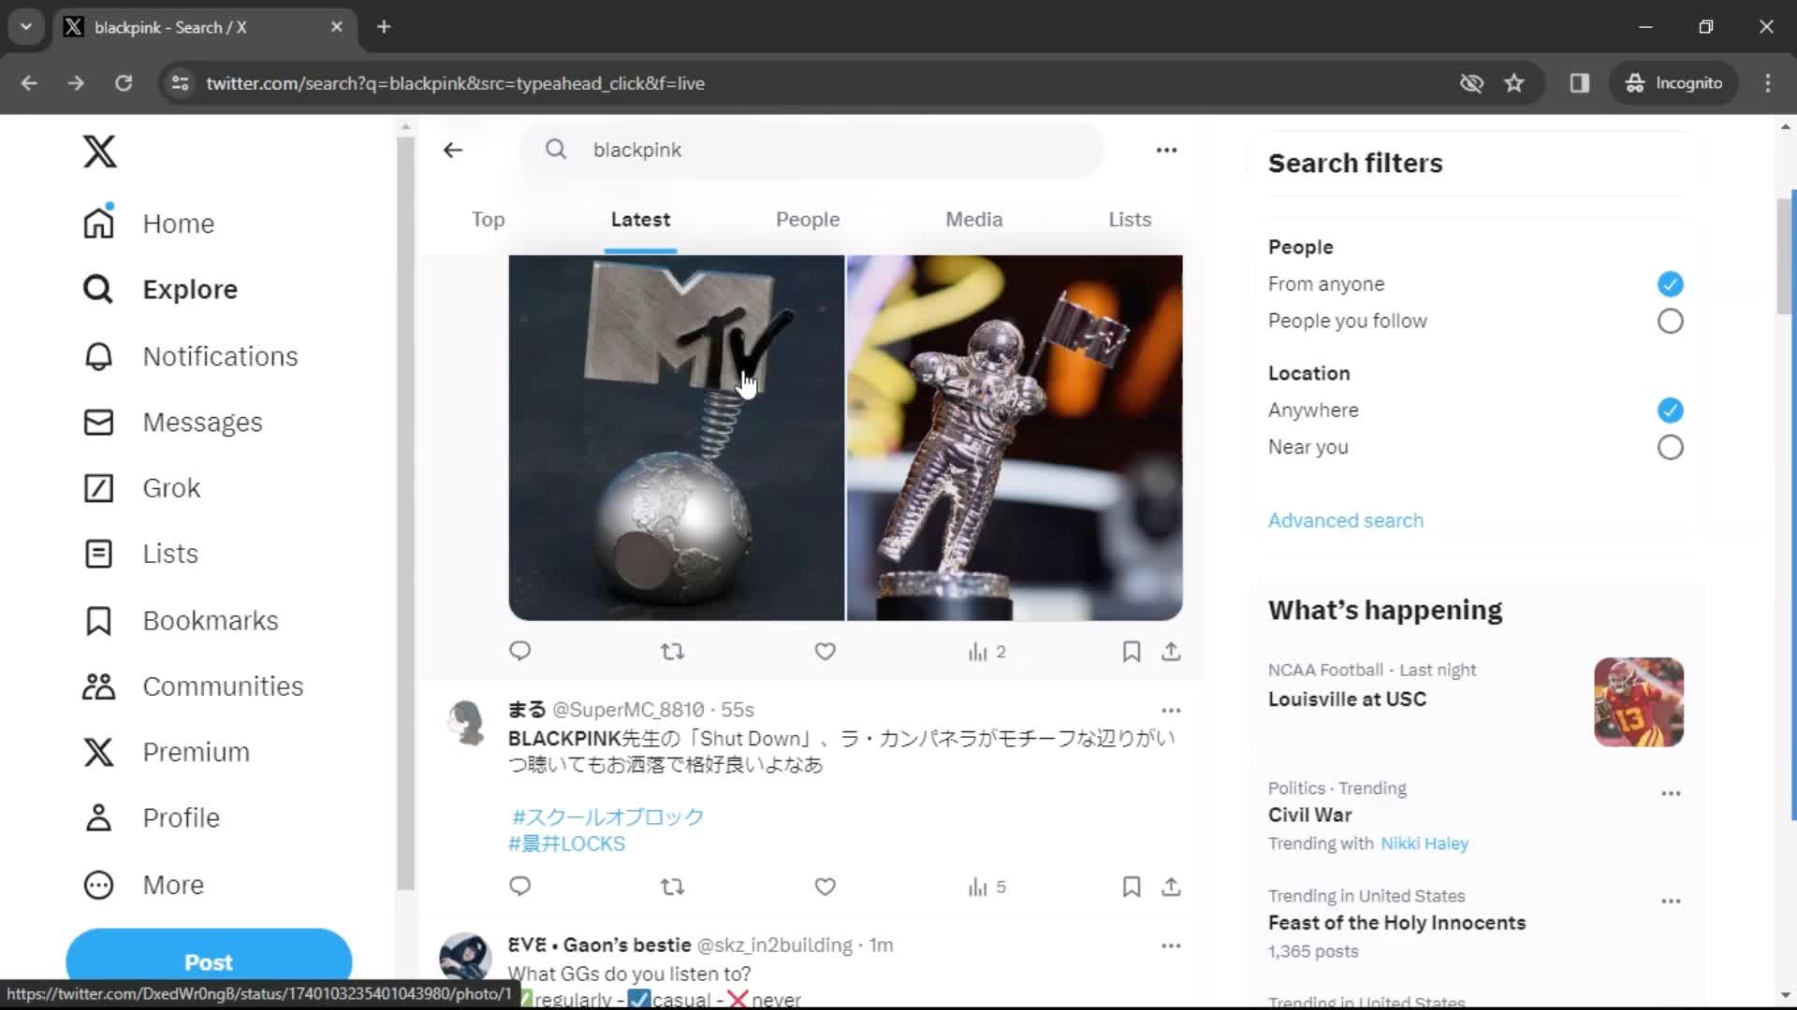Select People you follow radio option
This screenshot has width=1797, height=1010.
click(1670, 321)
